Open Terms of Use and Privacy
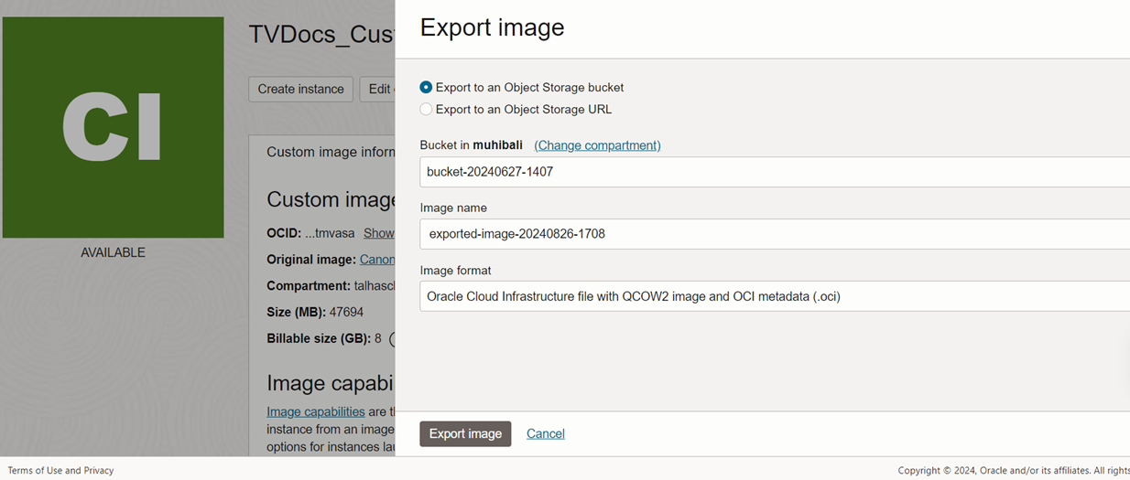Image resolution: width=1130 pixels, height=480 pixels. click(x=60, y=470)
